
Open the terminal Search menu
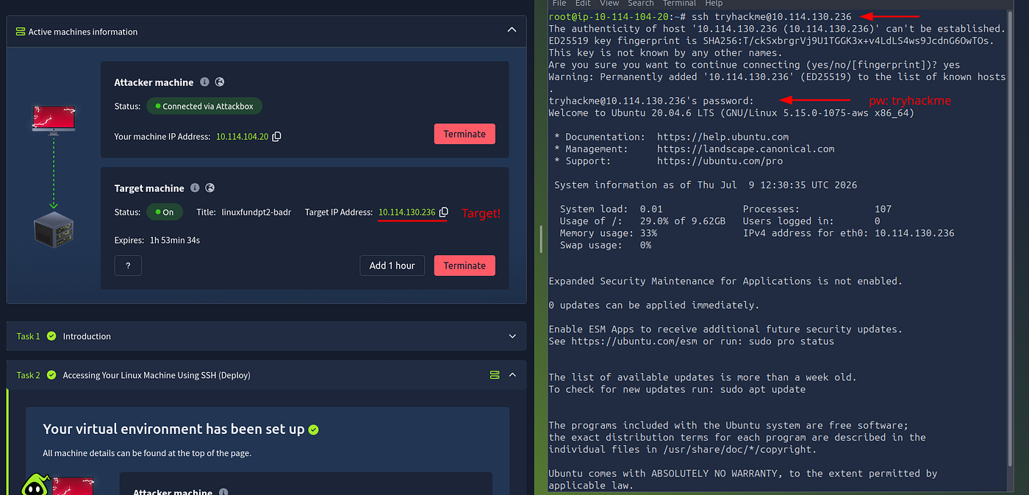coord(640,4)
